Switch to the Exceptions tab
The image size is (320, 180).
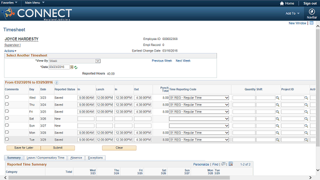click(x=95, y=158)
